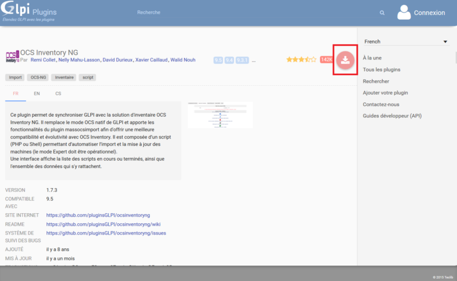Open the French language dropdown

point(405,42)
